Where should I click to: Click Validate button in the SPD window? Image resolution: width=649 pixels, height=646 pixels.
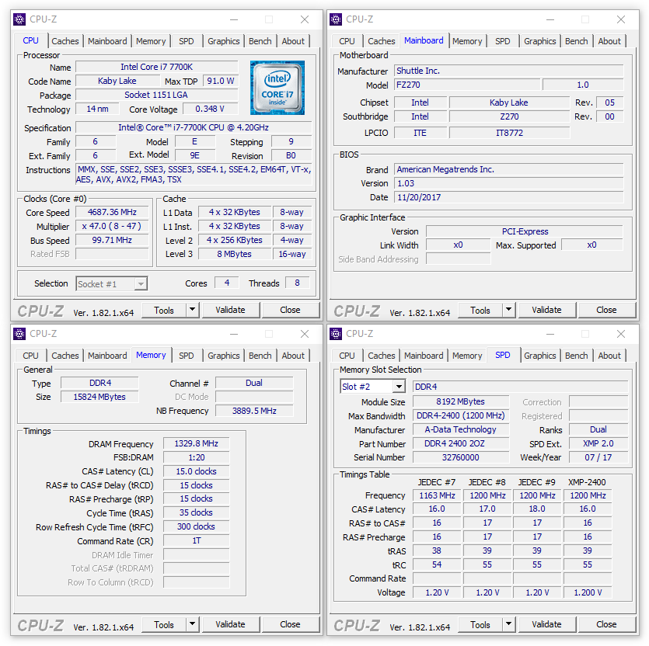click(x=546, y=624)
